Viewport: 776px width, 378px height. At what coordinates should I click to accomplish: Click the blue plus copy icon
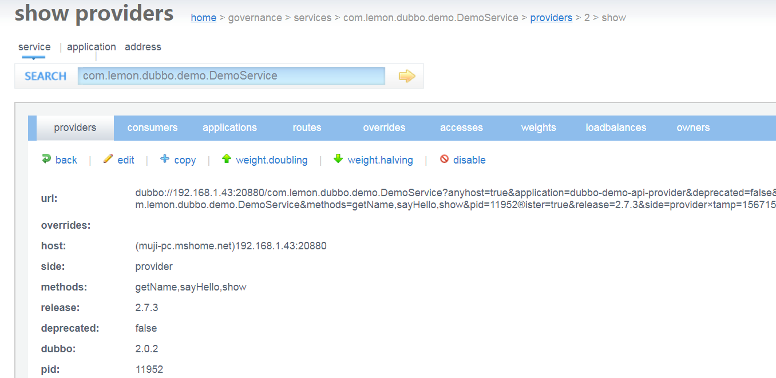165,159
